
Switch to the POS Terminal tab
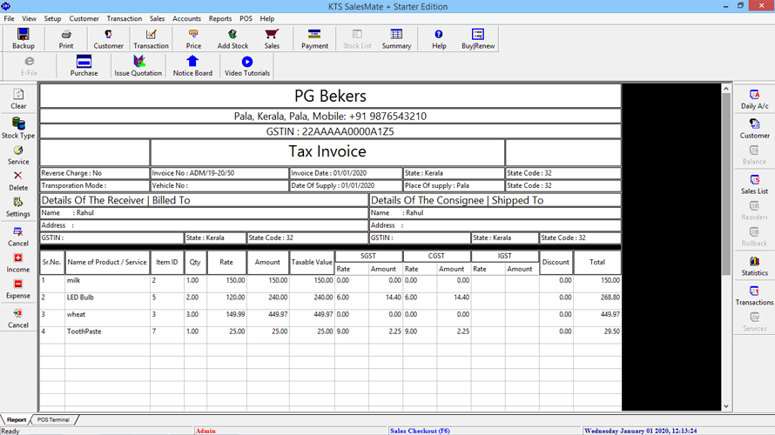[x=53, y=419]
